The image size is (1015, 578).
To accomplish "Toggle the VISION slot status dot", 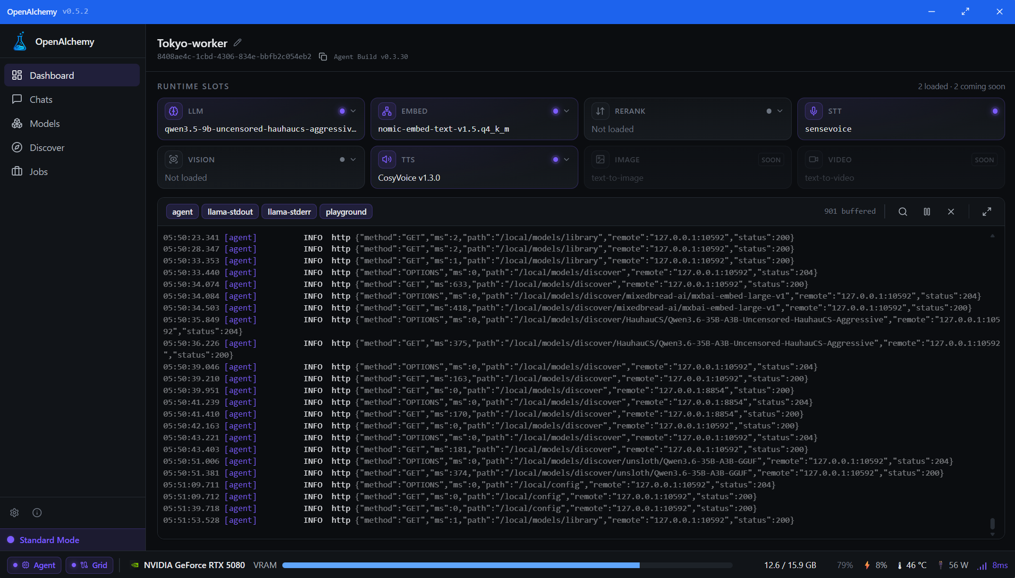I will (x=342, y=159).
